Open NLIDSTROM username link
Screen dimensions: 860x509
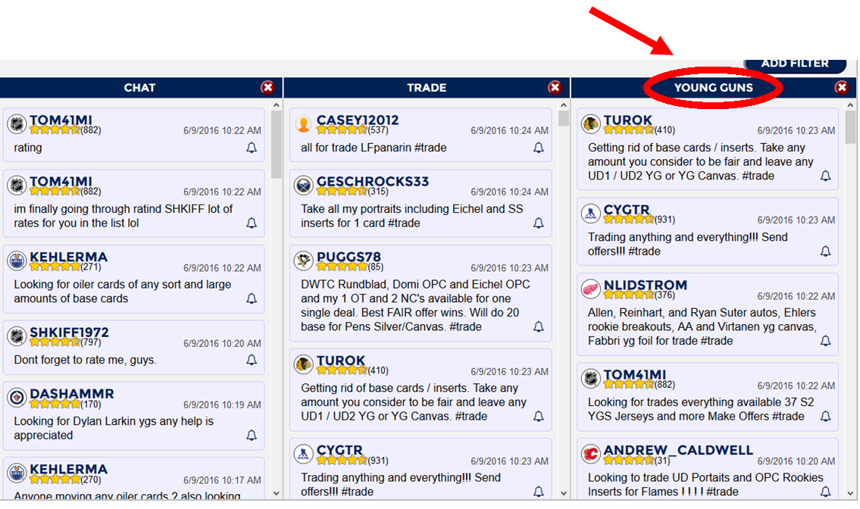(x=645, y=286)
